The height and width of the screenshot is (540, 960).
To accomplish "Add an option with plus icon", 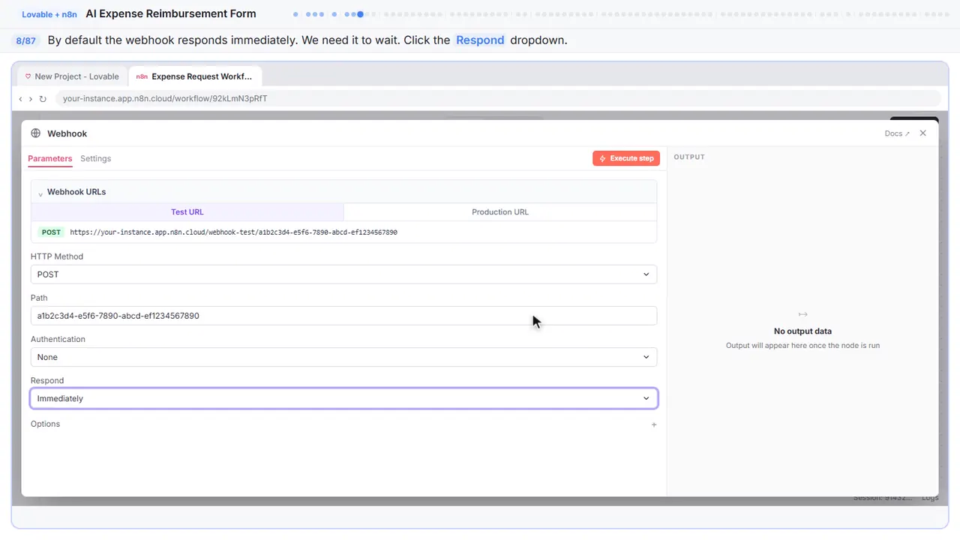I will [654, 424].
